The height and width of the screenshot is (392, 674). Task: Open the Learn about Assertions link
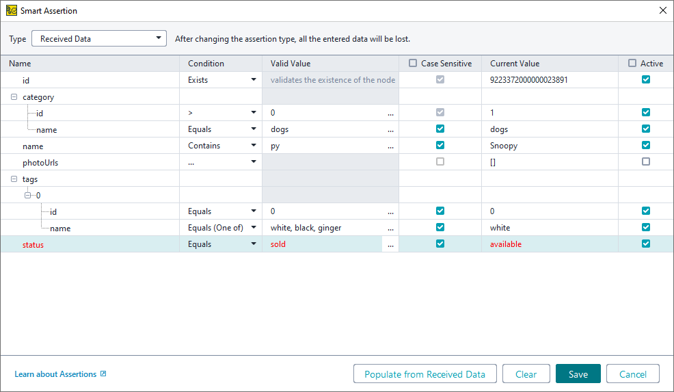coord(55,374)
